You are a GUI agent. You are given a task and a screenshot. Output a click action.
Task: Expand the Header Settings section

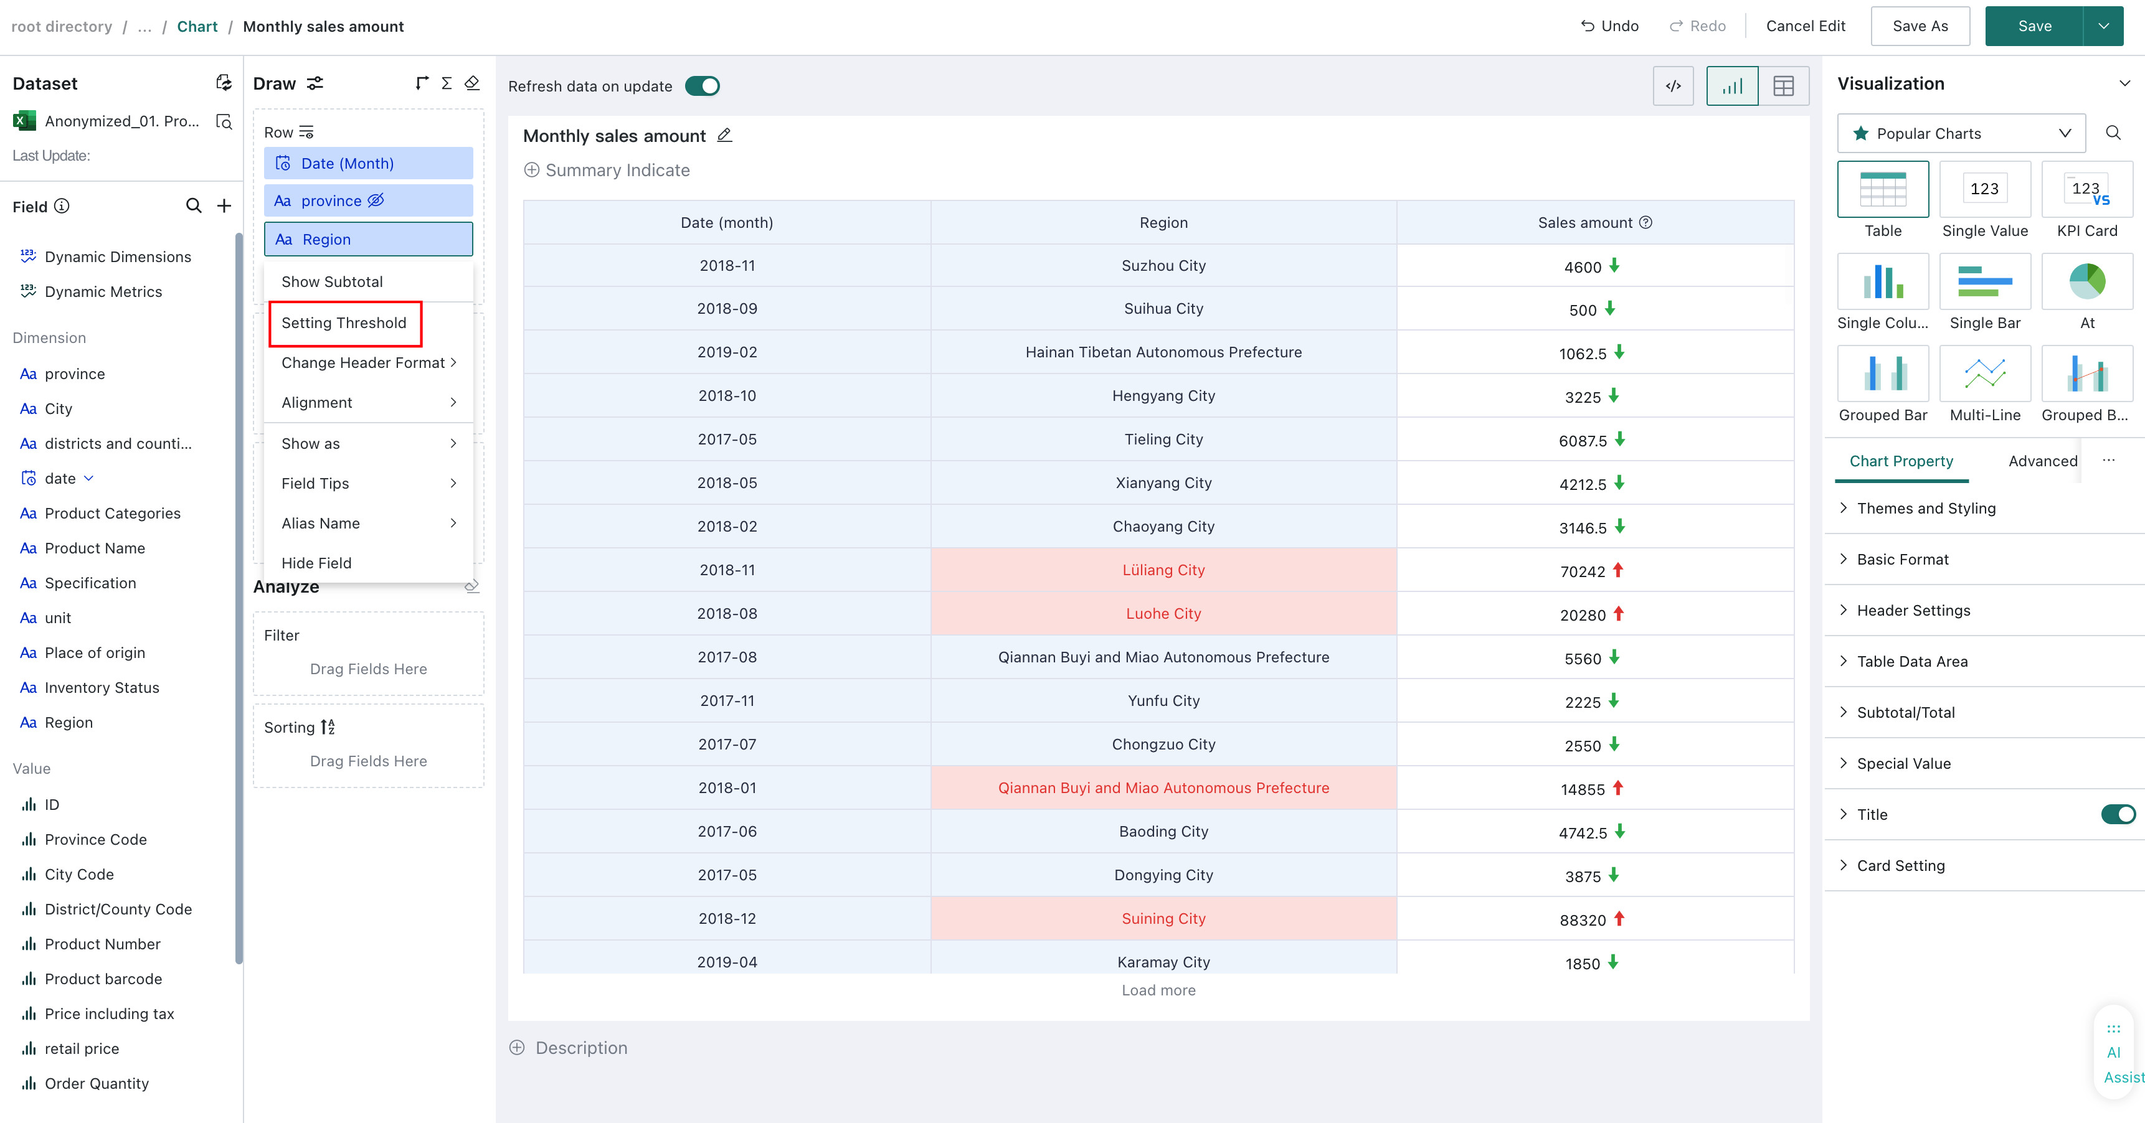(x=1913, y=610)
